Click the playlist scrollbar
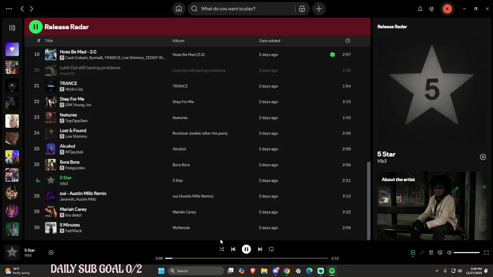This screenshot has width=493, height=277. [369, 200]
